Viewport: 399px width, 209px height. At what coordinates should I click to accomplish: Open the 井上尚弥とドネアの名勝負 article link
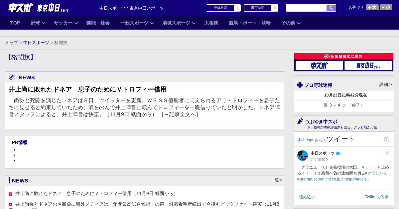(x=147, y=204)
